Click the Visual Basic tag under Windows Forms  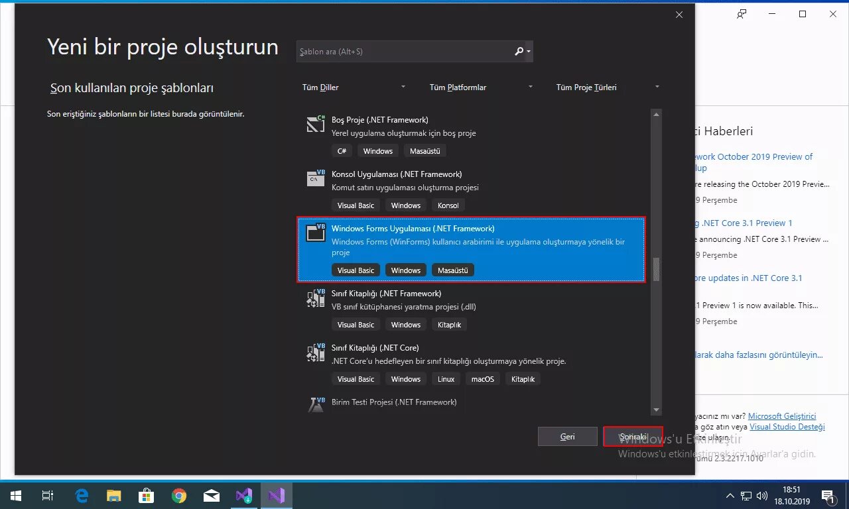coord(356,270)
